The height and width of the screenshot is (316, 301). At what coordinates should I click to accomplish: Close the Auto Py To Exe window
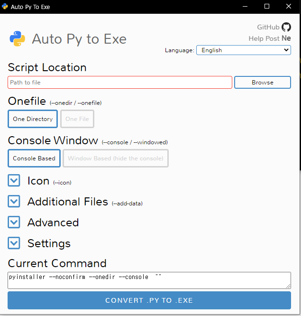pyautogui.click(x=289, y=7)
